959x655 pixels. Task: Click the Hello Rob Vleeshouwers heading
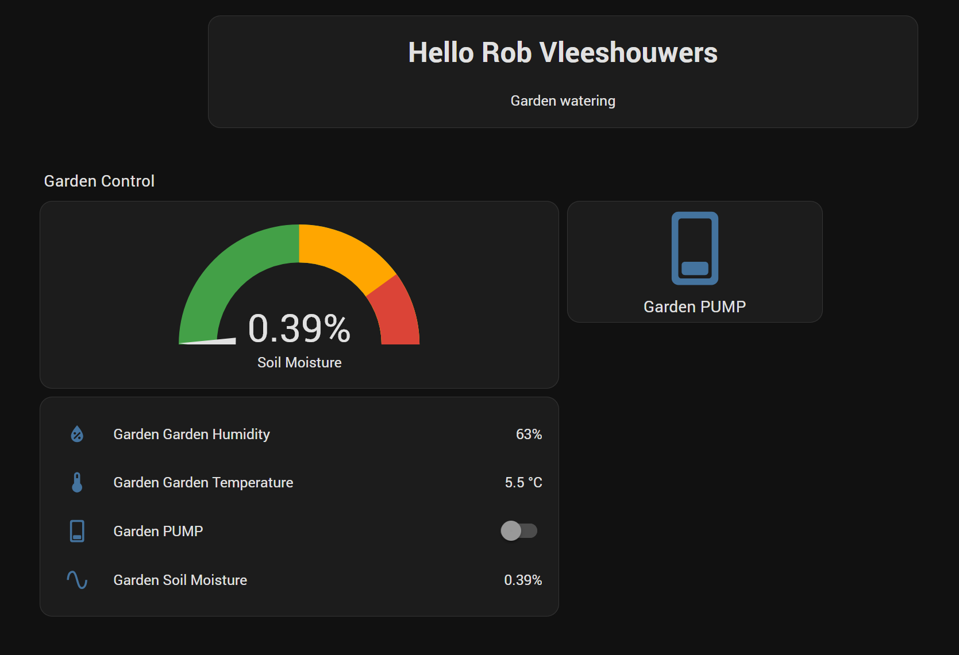tap(563, 53)
